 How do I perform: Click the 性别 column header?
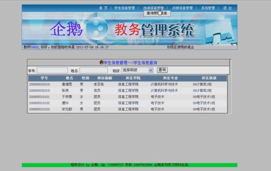(x=85, y=78)
